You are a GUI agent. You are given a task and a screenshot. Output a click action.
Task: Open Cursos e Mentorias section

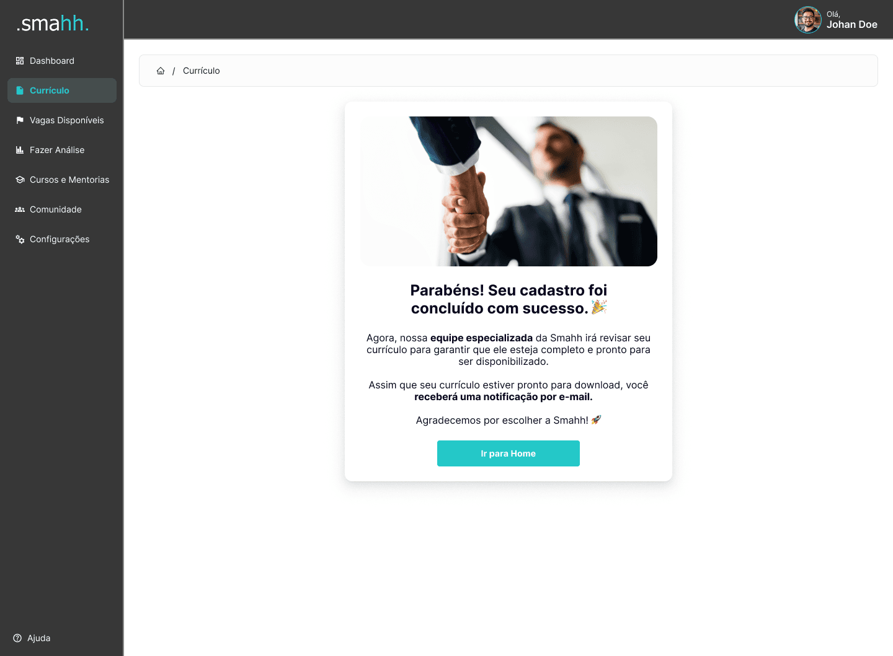[x=62, y=180]
